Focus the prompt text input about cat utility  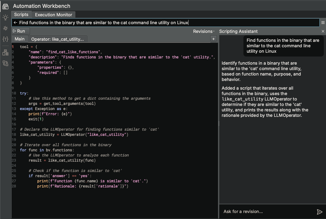(163, 23)
